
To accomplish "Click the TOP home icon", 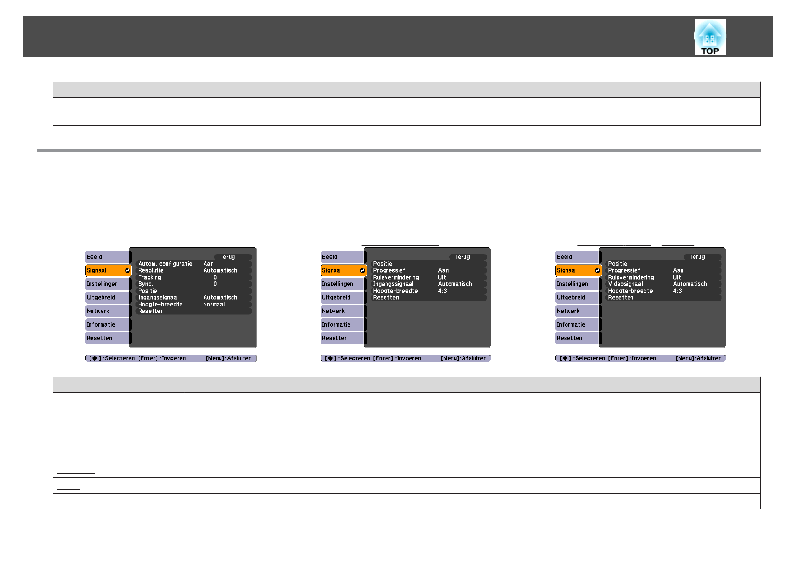I will (x=710, y=38).
